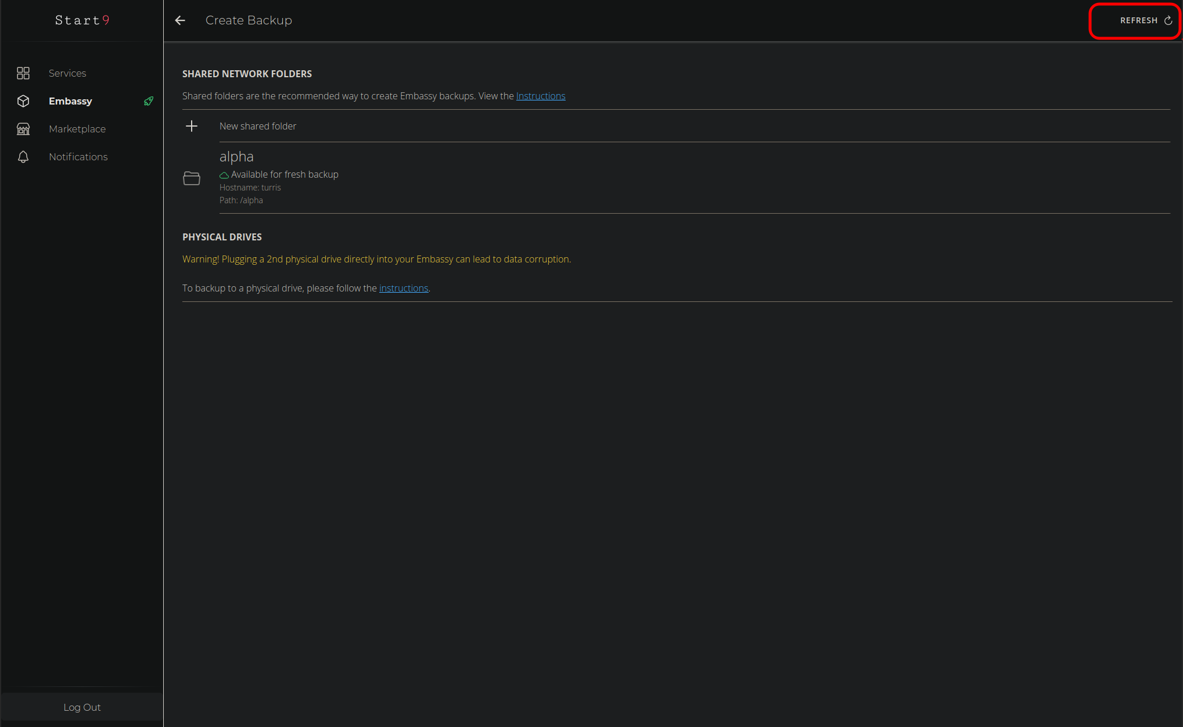Click the Marketplace storefront icon

23,129
